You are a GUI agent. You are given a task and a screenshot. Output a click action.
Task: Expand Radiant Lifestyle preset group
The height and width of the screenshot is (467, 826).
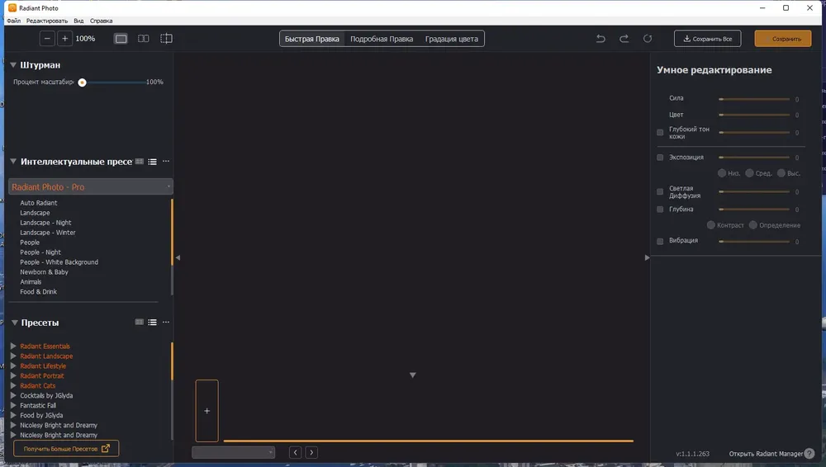[13, 366]
